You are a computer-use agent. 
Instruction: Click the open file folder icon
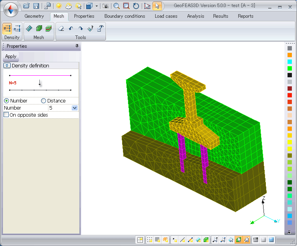pyautogui.click(x=26, y=6)
